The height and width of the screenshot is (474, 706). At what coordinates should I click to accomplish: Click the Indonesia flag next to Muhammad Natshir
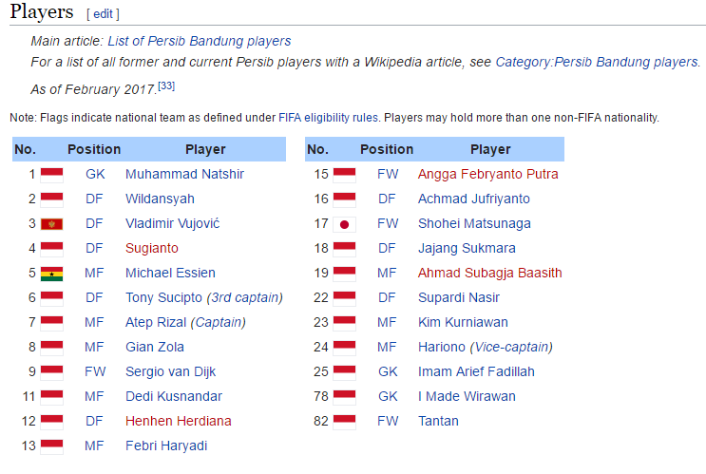pos(51,175)
